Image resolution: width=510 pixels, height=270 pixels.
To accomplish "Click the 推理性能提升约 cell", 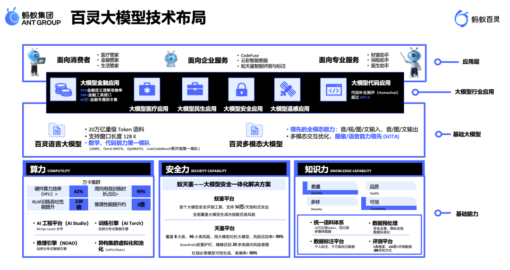I will click(x=110, y=204).
